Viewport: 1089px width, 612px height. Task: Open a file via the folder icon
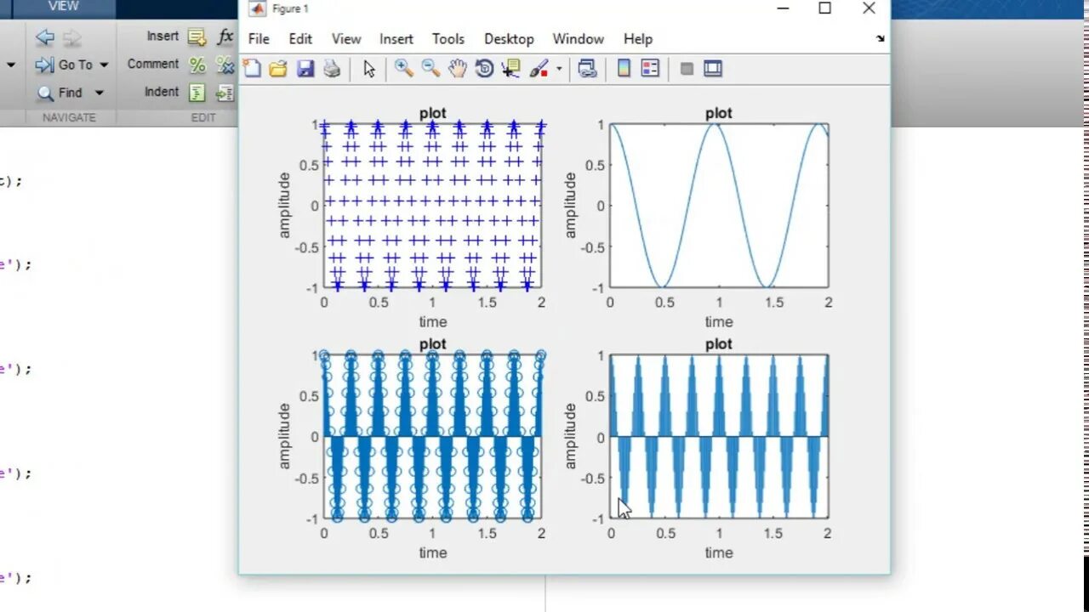point(278,69)
